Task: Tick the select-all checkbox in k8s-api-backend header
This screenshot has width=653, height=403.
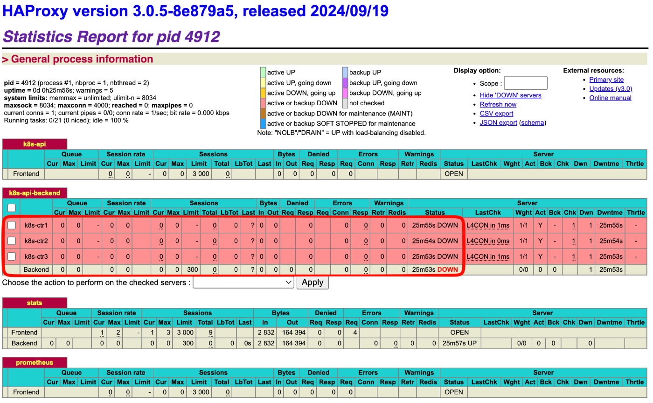Action: point(11,208)
